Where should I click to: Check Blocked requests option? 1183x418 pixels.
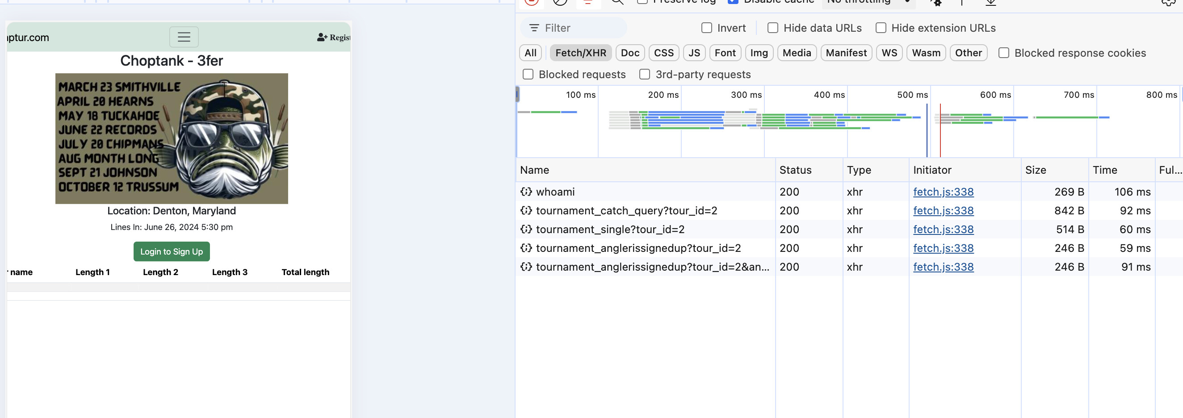[x=528, y=74]
